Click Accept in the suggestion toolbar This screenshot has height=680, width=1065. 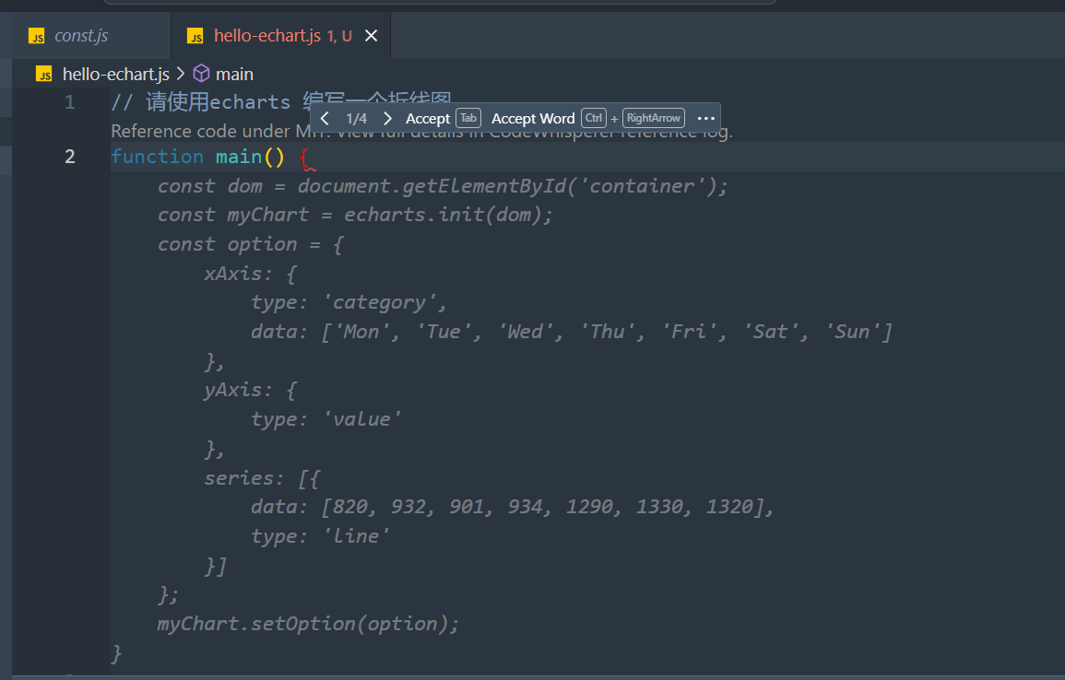[x=428, y=118]
